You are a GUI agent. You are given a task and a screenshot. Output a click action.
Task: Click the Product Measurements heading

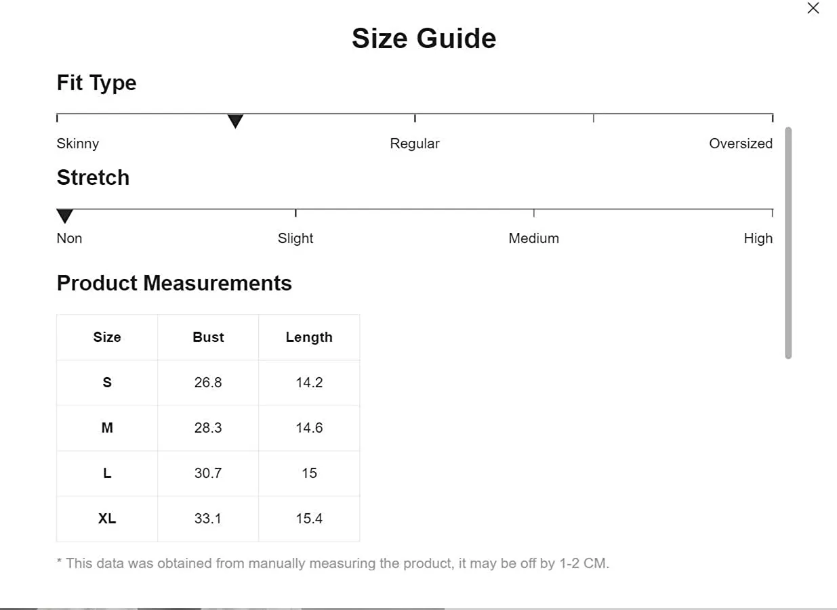click(174, 283)
